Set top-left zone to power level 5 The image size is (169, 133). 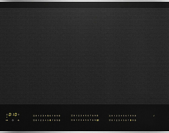(48, 116)
